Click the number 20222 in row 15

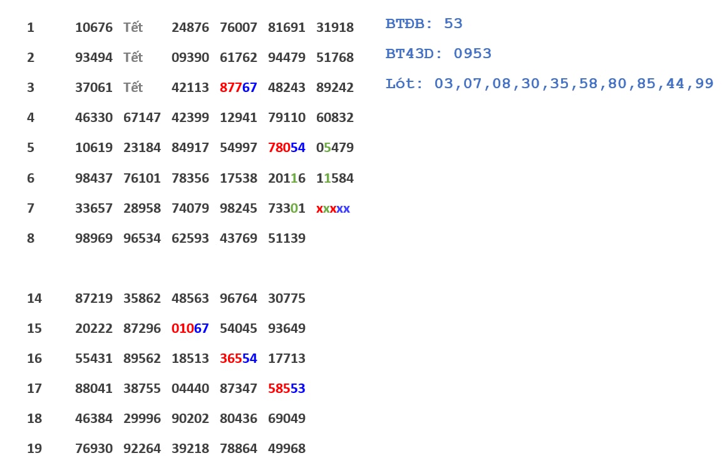tap(93, 328)
